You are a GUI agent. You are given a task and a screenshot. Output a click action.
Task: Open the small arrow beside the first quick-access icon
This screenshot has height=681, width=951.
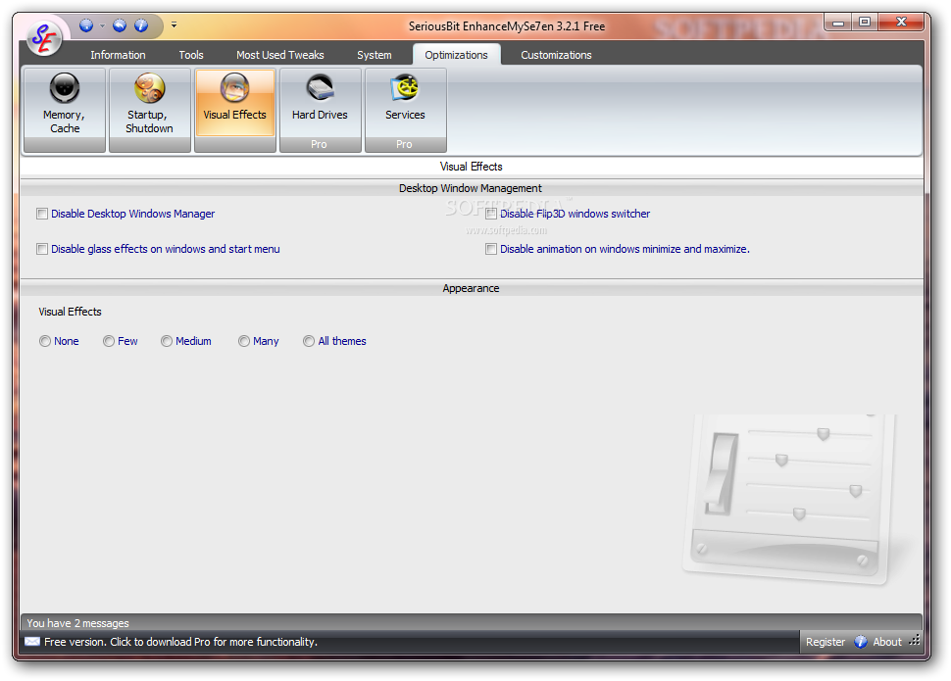click(102, 25)
